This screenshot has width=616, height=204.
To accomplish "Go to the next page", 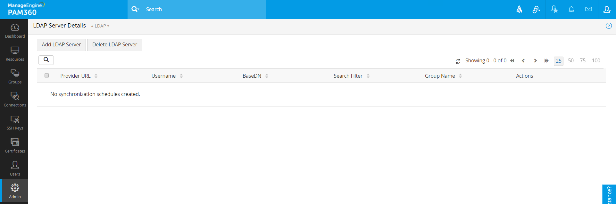I will (535, 61).
